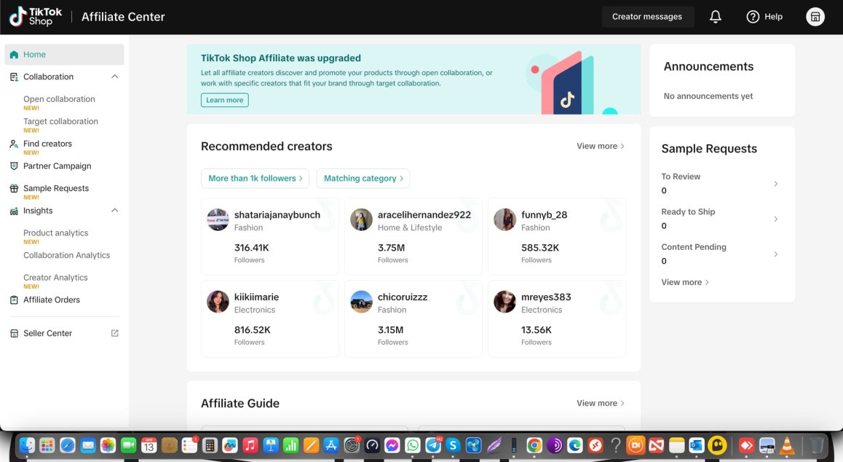This screenshot has width=843, height=462.
Task: Launch VLC from the dock
Action: [787, 445]
